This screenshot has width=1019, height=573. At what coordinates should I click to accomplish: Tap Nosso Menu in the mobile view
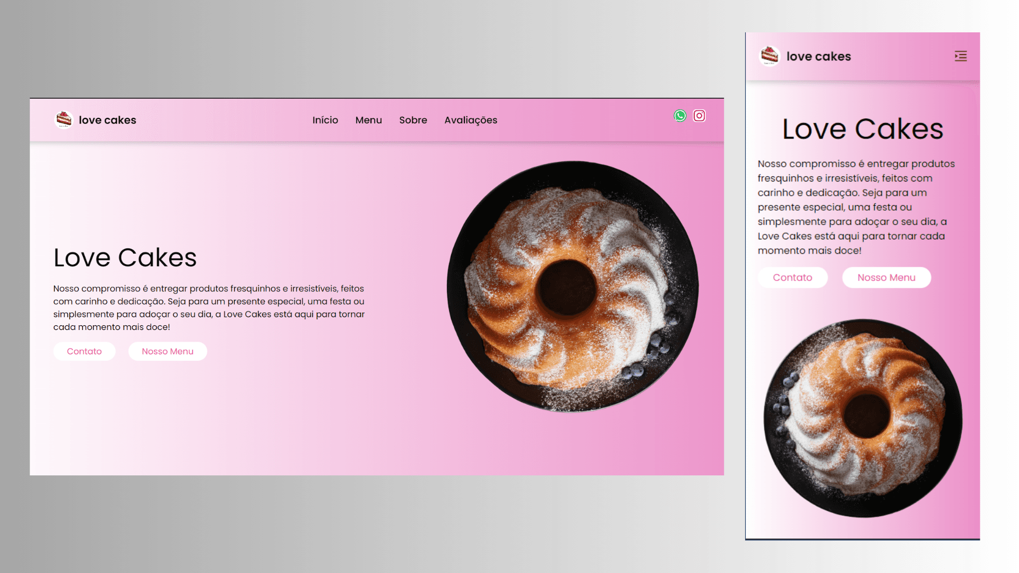886,277
